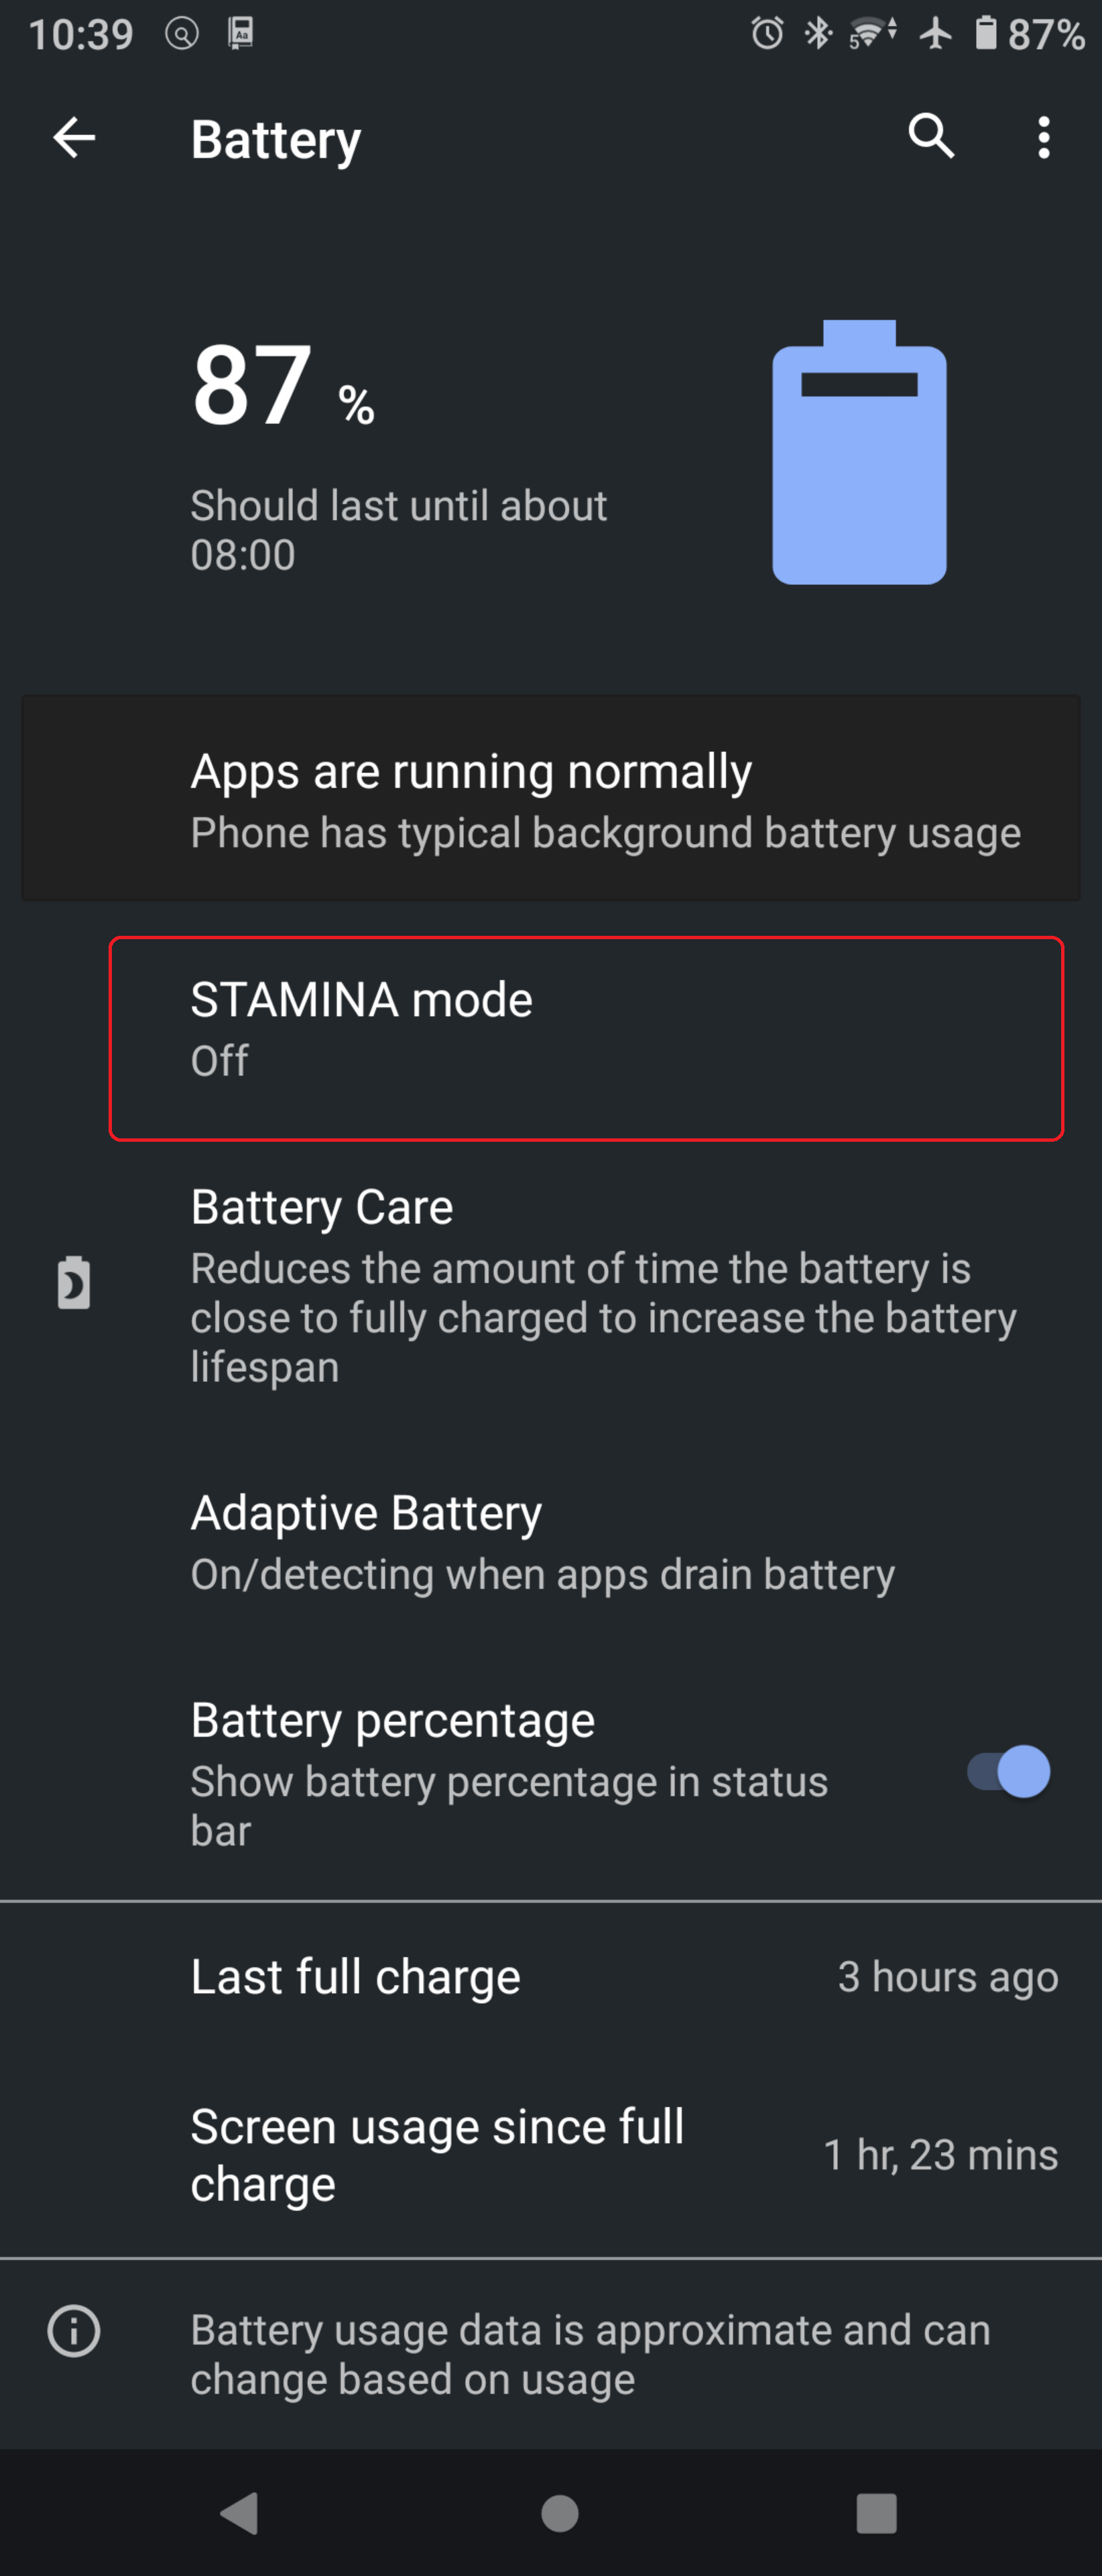Tap the airplane mode status icon

[x=936, y=33]
